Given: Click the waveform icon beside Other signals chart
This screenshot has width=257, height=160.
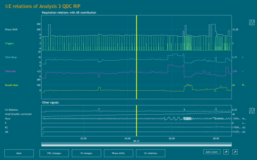Looking at the screenshot, I should click(251, 111).
